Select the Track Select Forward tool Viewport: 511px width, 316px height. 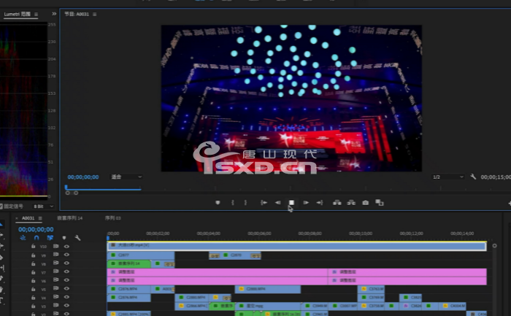(x=1, y=235)
